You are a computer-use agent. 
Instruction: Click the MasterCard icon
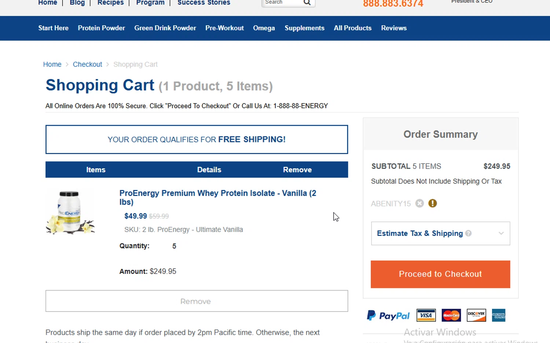pos(451,315)
